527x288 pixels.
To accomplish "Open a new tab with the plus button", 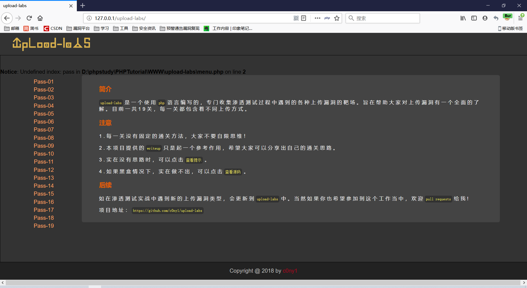I will pos(83,5).
